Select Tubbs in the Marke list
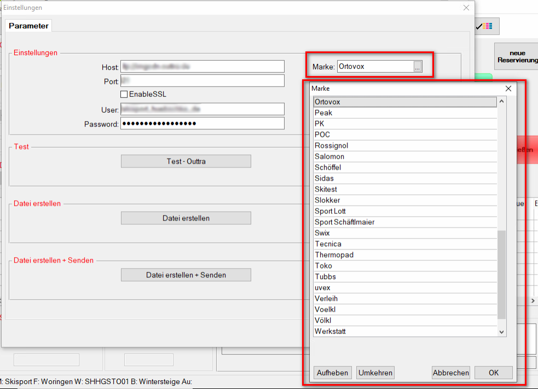 coord(405,277)
